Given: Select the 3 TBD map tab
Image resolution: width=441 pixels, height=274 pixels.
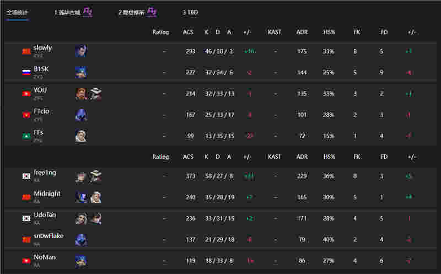Looking at the screenshot, I should (190, 12).
